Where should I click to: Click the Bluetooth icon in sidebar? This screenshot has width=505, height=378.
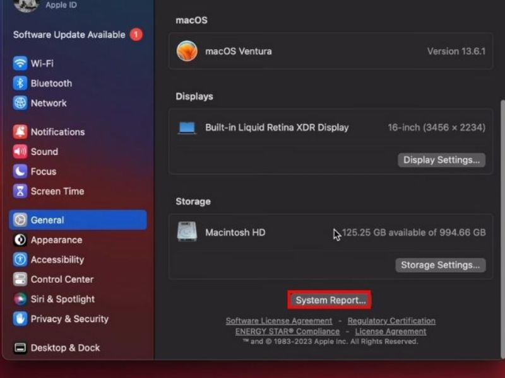[x=20, y=83]
